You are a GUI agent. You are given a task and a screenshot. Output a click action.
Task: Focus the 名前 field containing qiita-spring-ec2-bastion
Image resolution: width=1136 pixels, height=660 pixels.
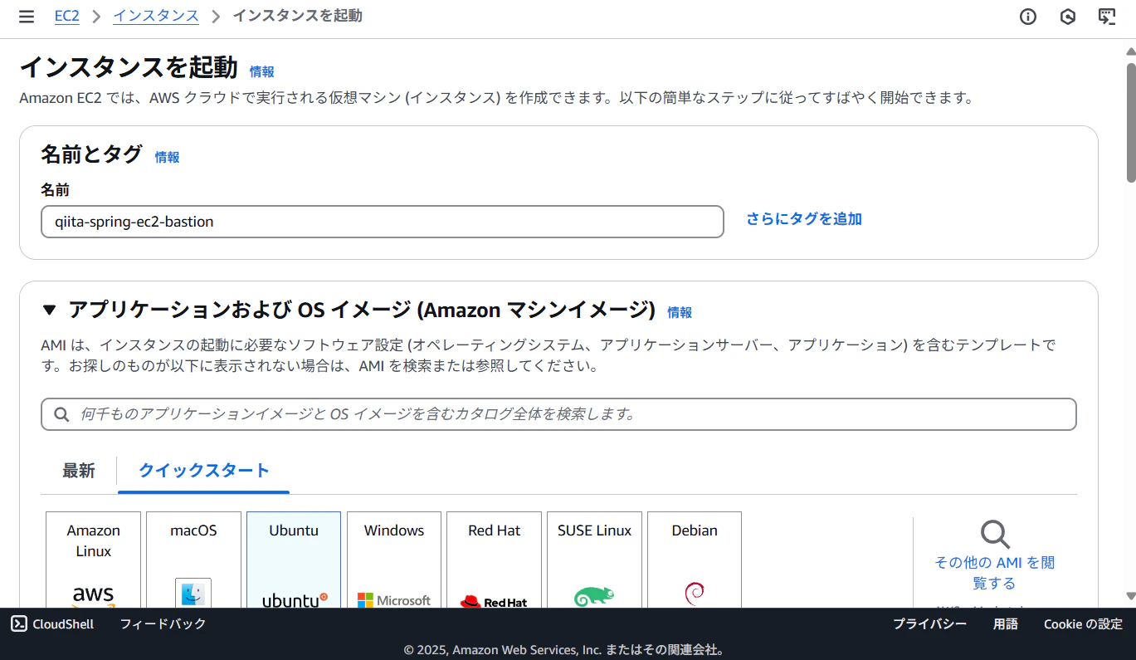383,222
